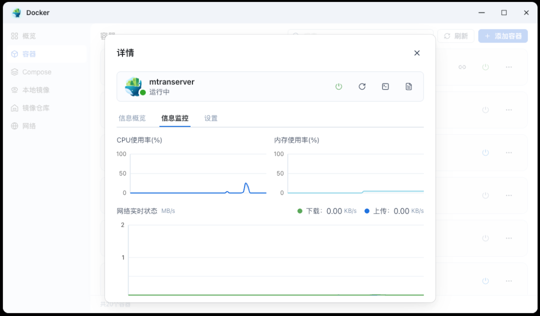Open the mtranserver terminal icon
Image resolution: width=540 pixels, height=316 pixels.
point(385,86)
